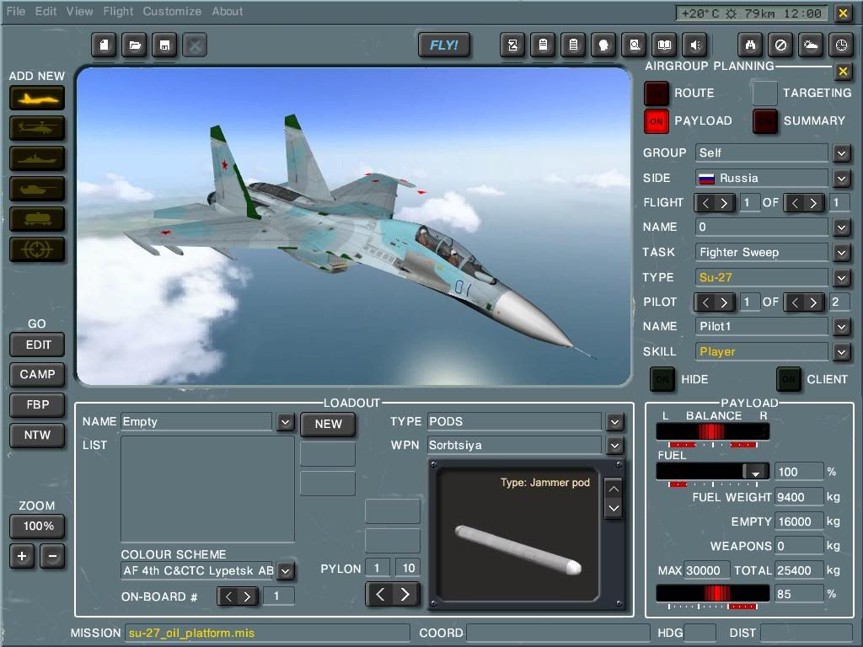Image resolution: width=863 pixels, height=647 pixels.
Task: Open the Flight menu
Action: (x=118, y=12)
